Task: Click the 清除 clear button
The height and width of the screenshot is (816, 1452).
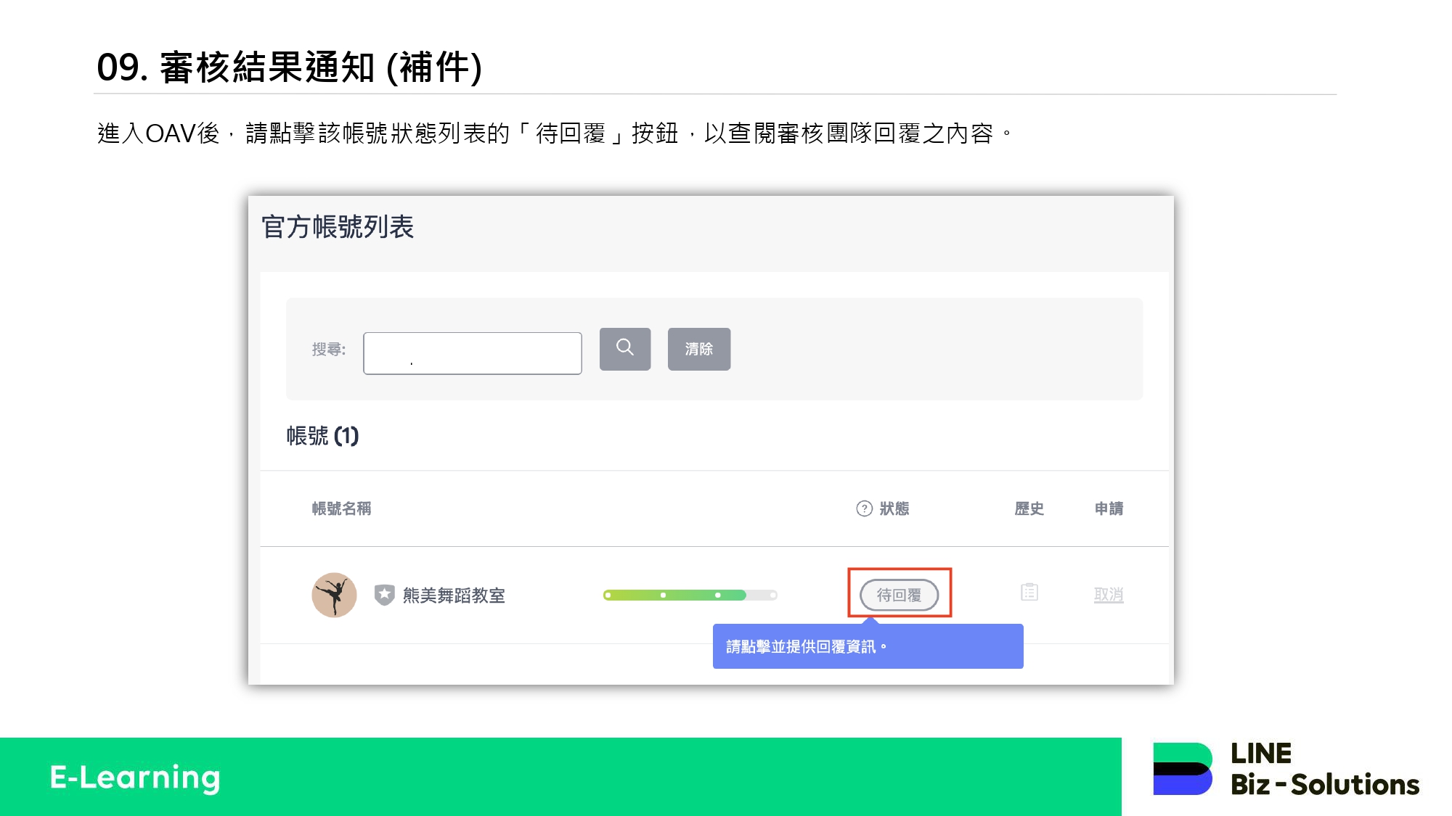Action: click(698, 349)
